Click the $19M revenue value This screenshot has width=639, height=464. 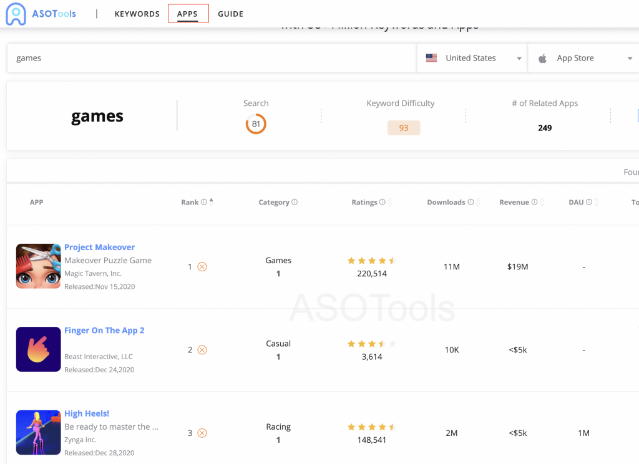(517, 267)
